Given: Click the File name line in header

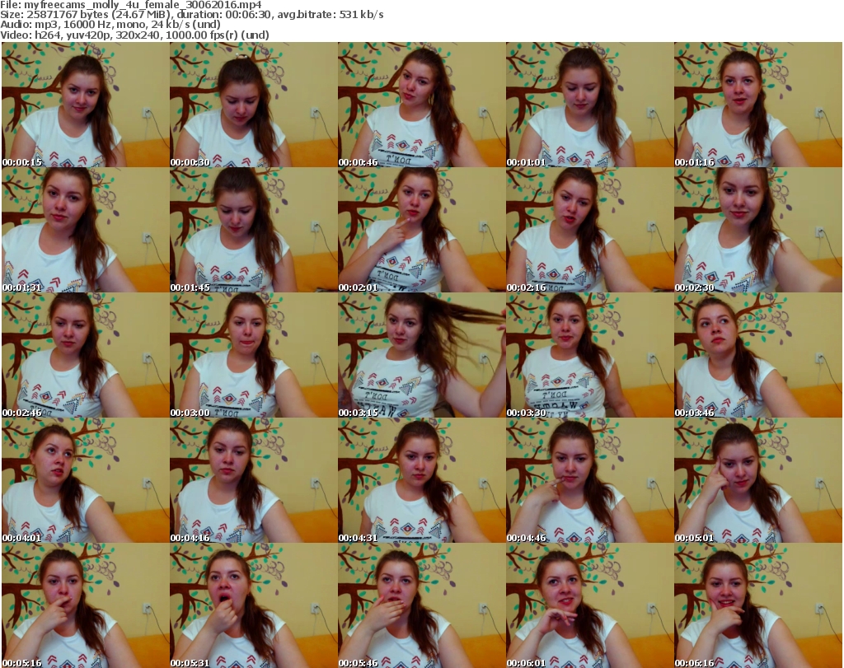Looking at the screenshot, I should (131, 5).
